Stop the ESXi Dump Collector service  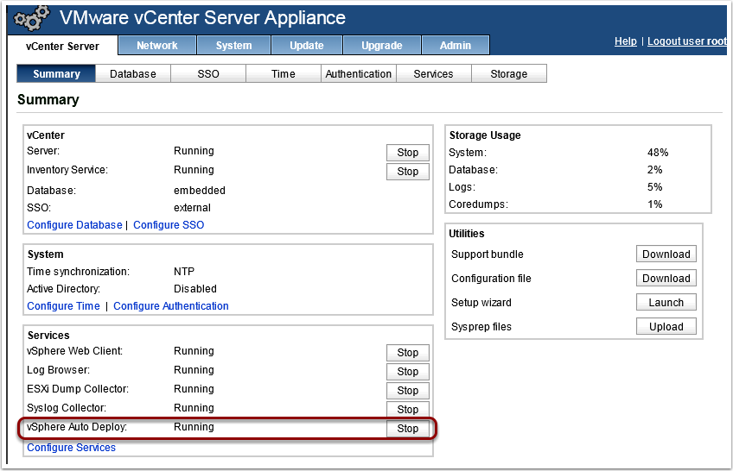point(408,390)
